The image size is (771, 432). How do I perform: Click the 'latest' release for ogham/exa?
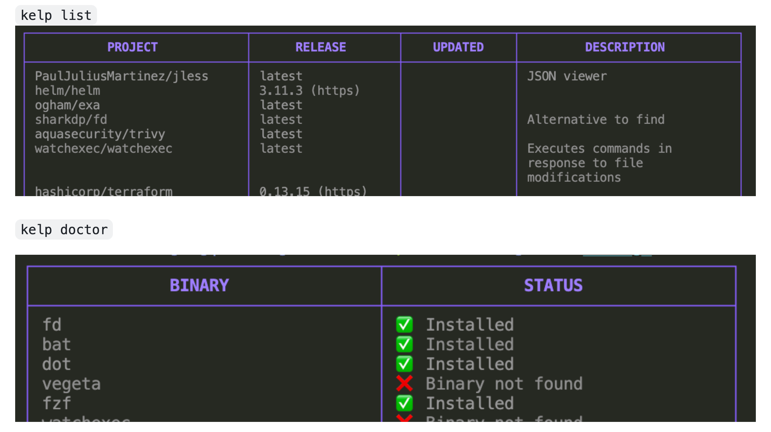point(281,105)
